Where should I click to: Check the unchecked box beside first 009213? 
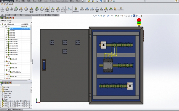tap(7, 31)
